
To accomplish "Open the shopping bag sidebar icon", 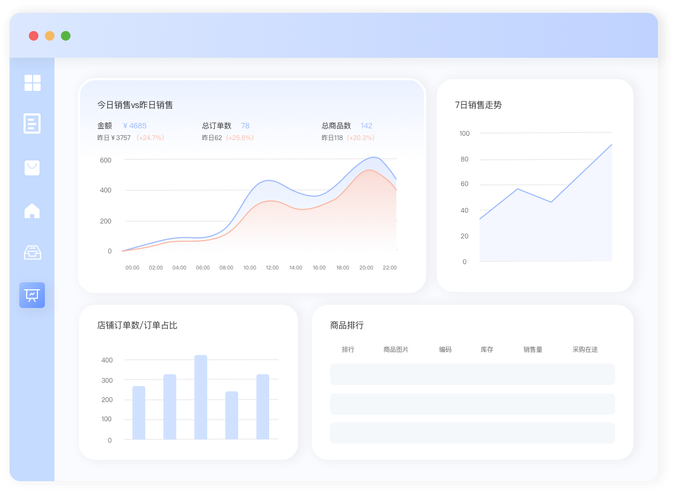I will click(32, 168).
